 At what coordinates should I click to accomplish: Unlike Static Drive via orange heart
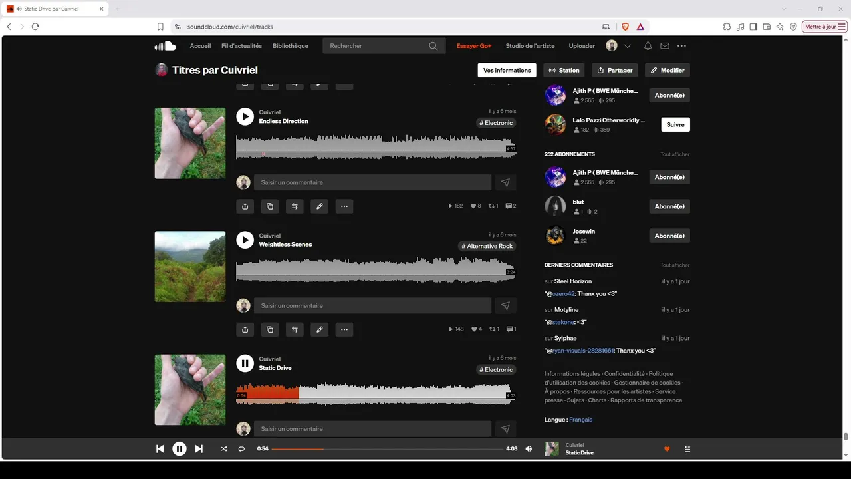(667, 449)
